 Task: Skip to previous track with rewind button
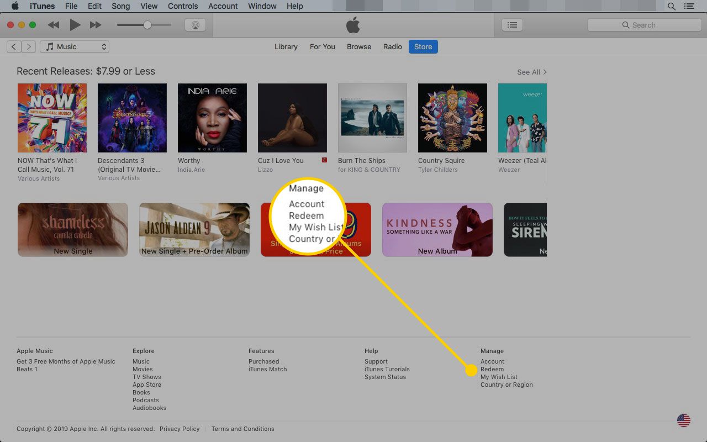point(54,25)
